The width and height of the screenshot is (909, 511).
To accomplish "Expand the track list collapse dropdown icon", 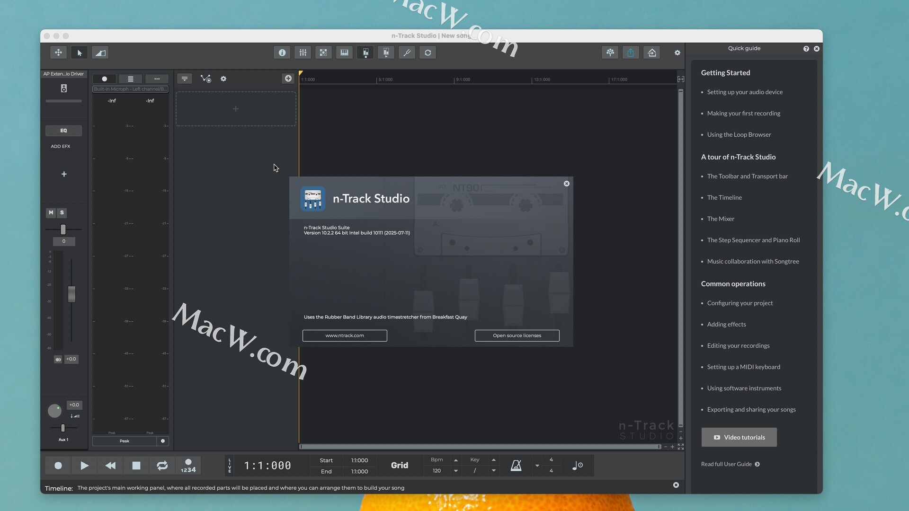I will point(185,79).
